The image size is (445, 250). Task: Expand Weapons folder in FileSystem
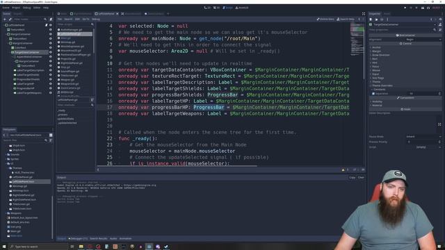(x=6, y=213)
